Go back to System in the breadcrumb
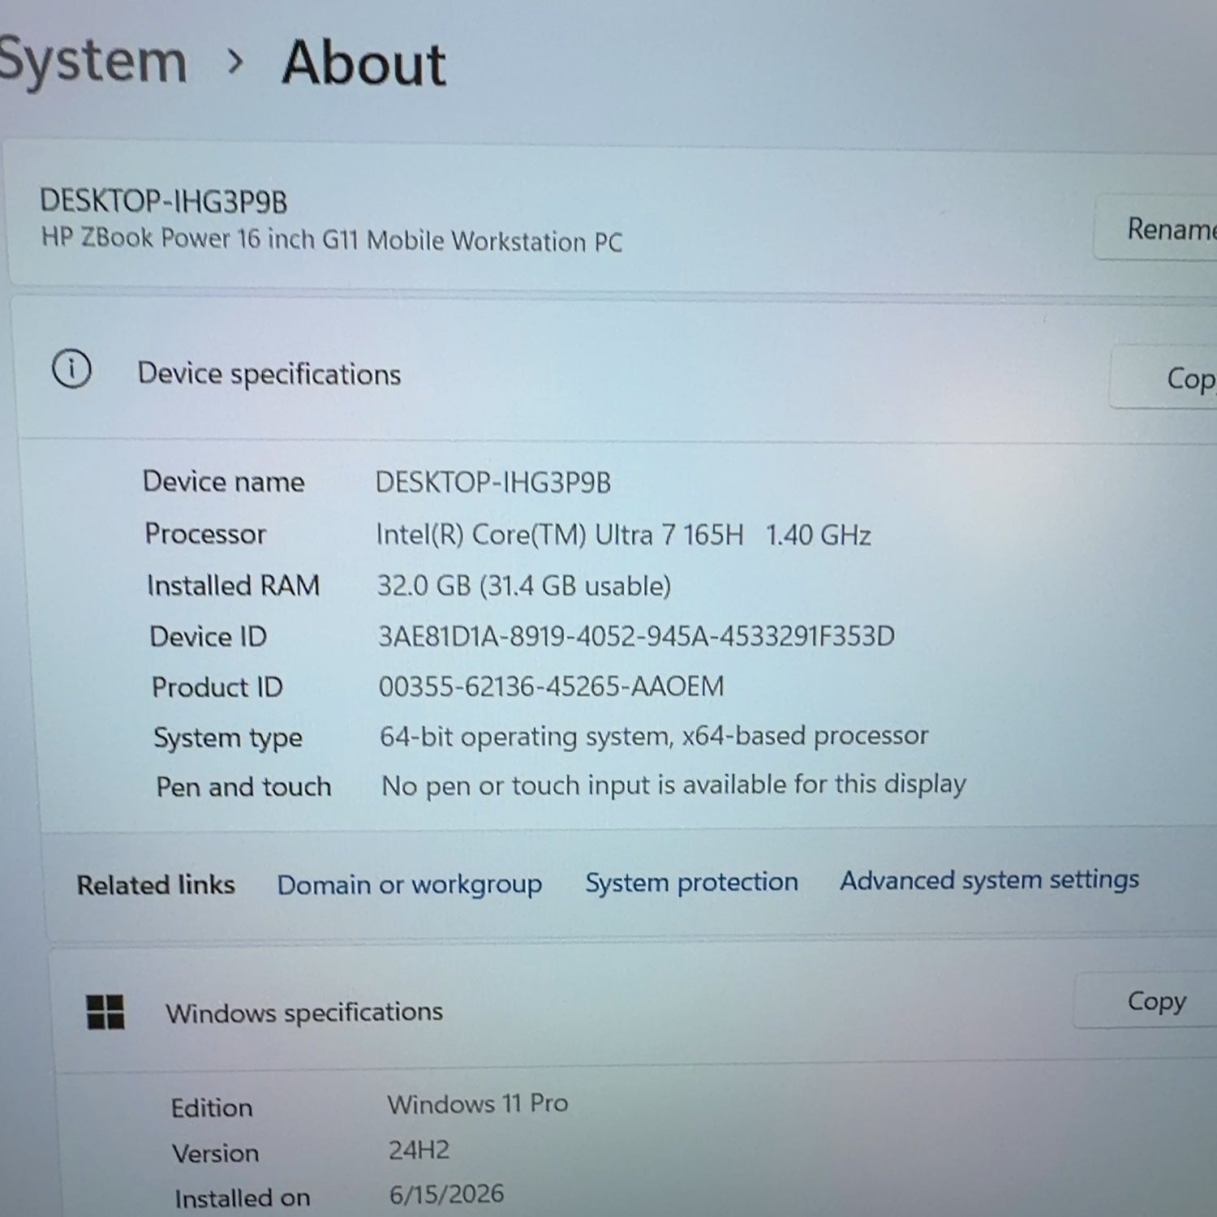1217x1217 pixels. coord(92,62)
